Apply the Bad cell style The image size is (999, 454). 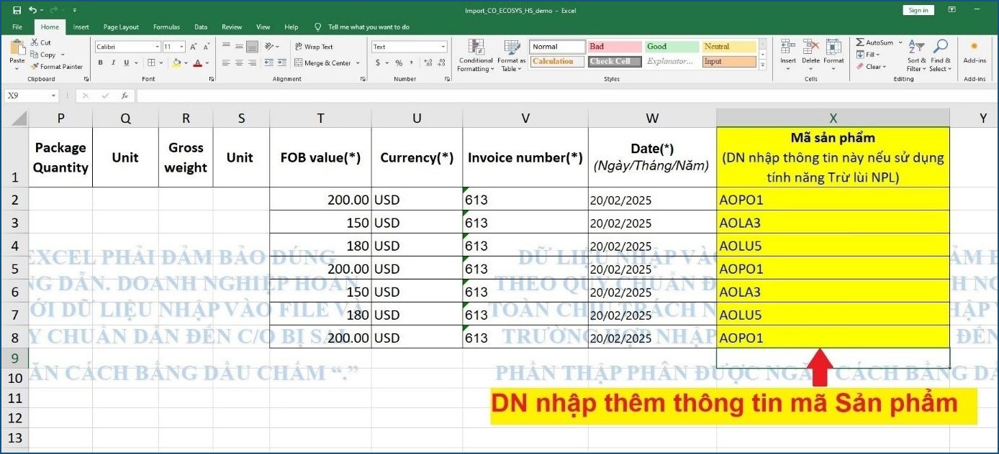click(615, 47)
